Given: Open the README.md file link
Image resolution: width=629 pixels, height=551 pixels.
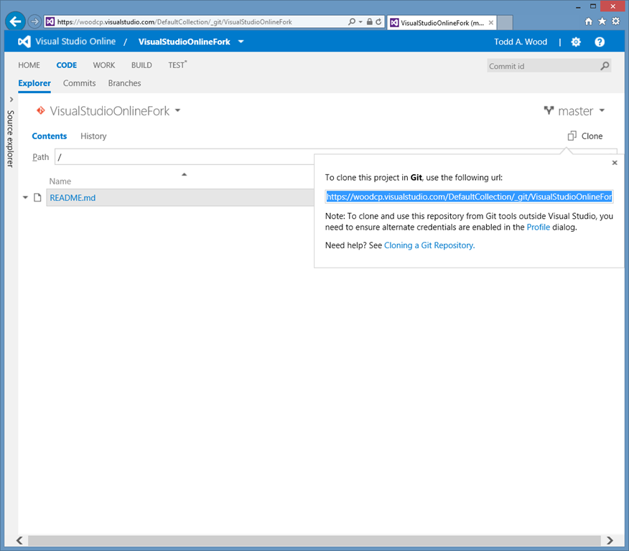Looking at the screenshot, I should 73,197.
